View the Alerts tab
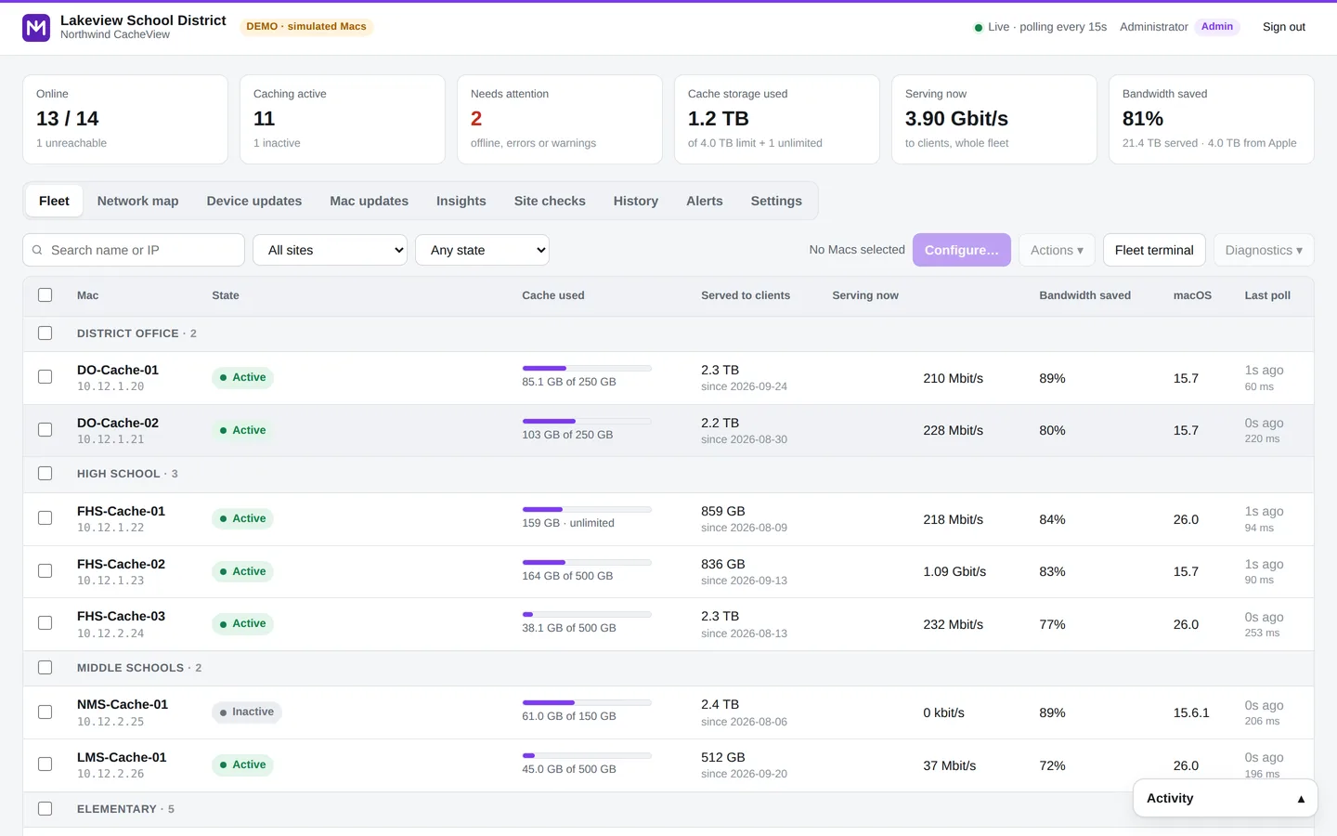Image resolution: width=1337 pixels, height=836 pixels. point(705,201)
